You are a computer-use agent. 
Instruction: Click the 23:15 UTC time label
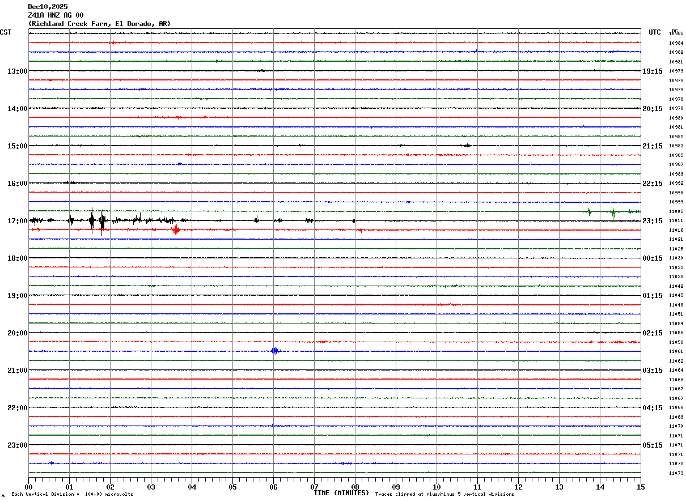(x=653, y=221)
